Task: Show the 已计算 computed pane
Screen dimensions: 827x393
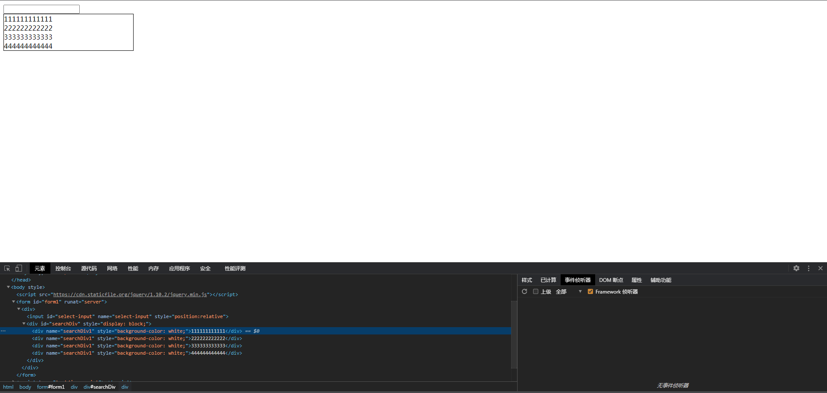Action: tap(548, 280)
